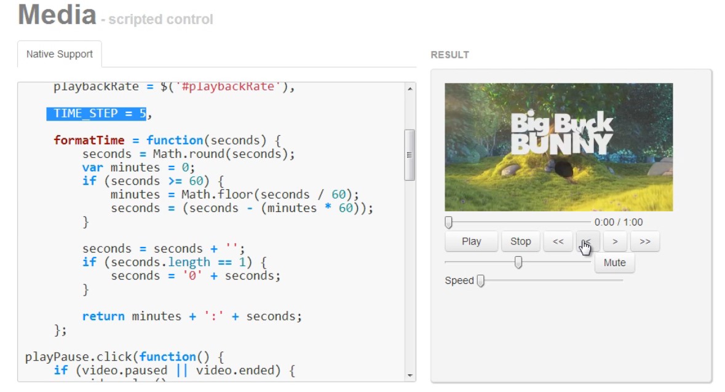This screenshot has width=725, height=392.
Task: Click the 'if (seconds >= 60)' line
Action: pyautogui.click(x=153, y=181)
